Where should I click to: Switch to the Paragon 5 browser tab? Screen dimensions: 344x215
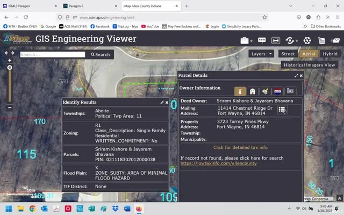[86, 6]
